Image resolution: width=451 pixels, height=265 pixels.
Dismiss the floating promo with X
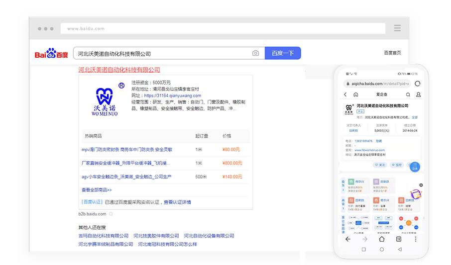[421, 185]
